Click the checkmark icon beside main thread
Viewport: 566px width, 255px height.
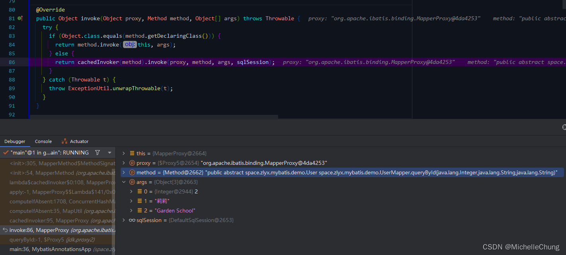point(6,153)
